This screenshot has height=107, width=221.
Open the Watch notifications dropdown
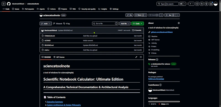point(141,15)
